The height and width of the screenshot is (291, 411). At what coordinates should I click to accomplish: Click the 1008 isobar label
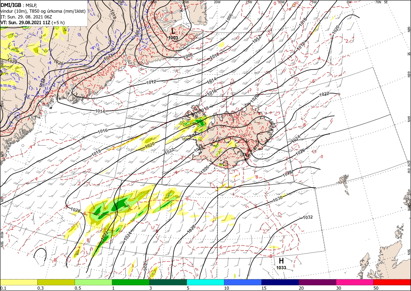click(x=188, y=55)
